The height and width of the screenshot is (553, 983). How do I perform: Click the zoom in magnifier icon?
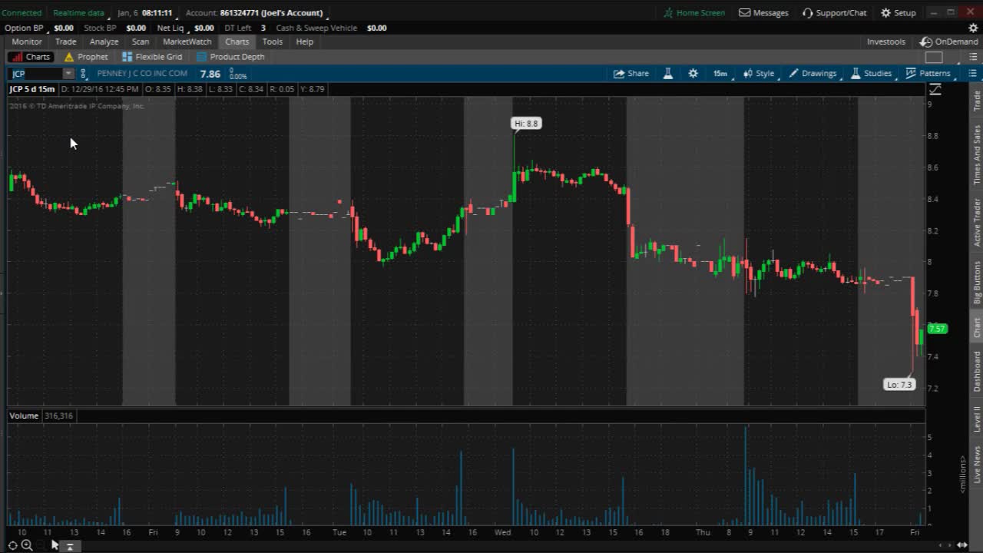[x=27, y=545]
